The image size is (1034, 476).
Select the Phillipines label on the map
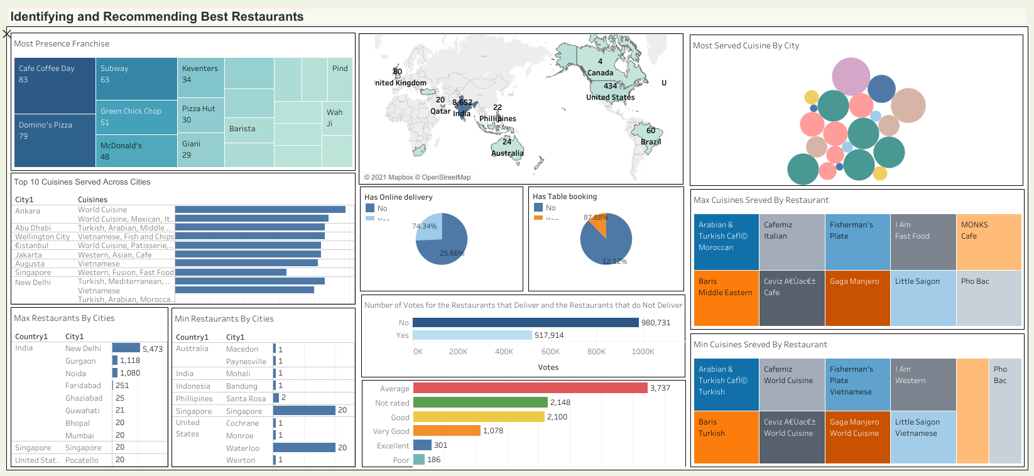coord(498,119)
